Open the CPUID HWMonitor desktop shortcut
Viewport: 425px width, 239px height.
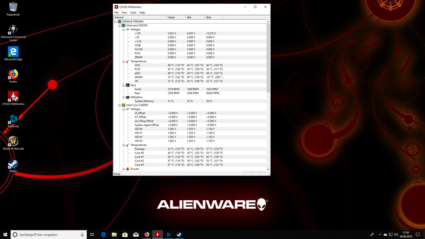coord(13,97)
